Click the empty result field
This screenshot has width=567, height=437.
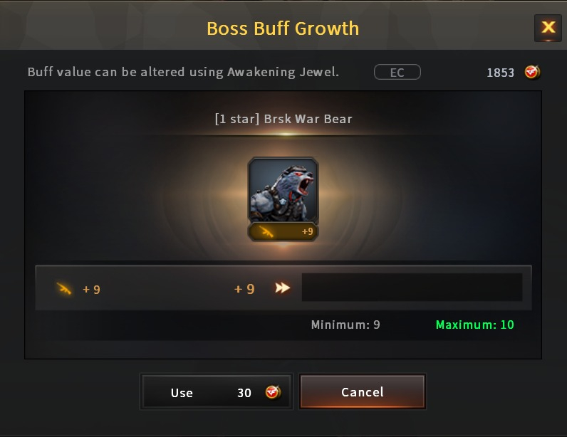[412, 288]
